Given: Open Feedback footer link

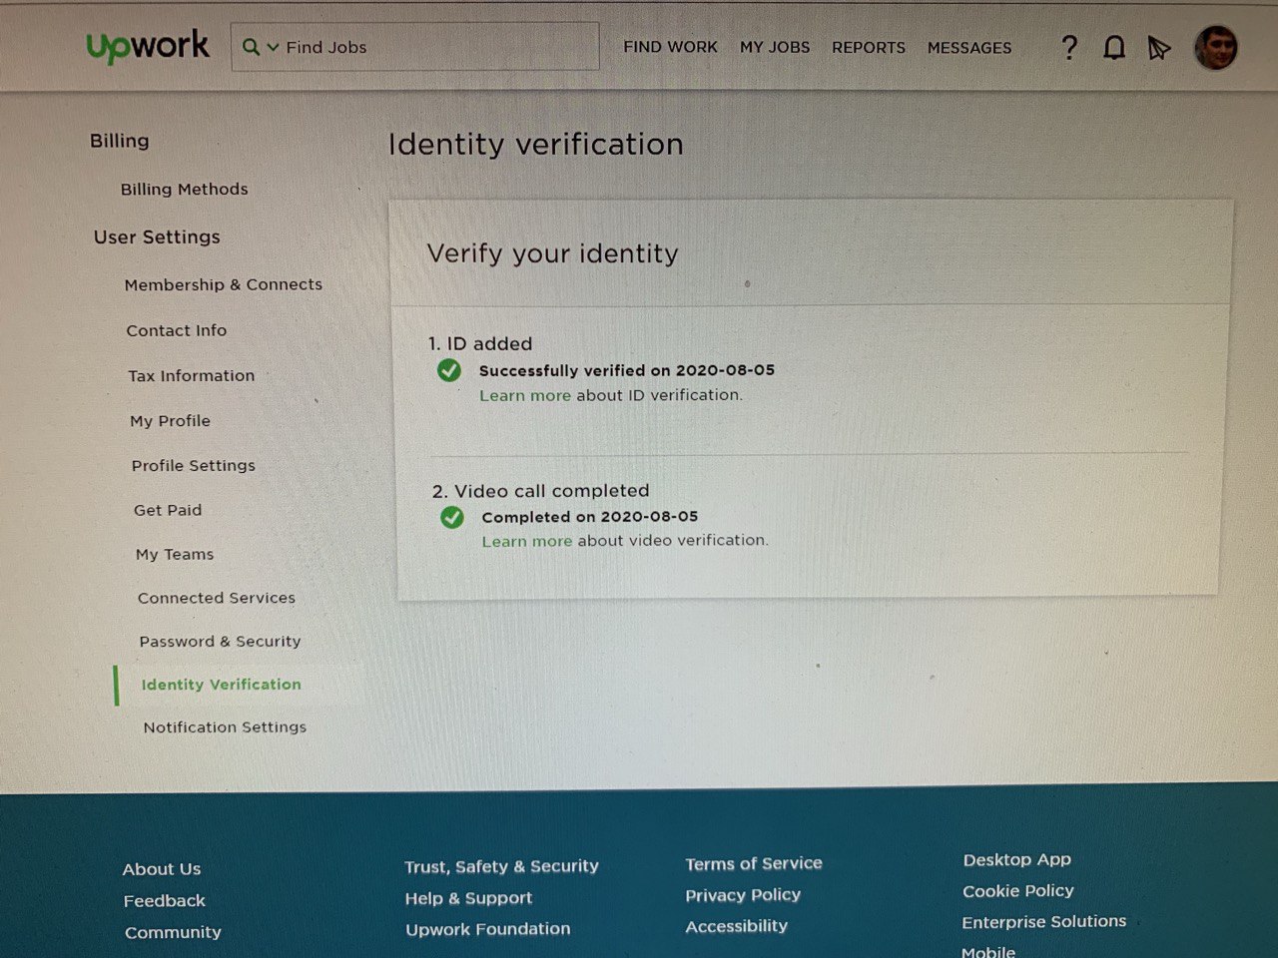Looking at the screenshot, I should pyautogui.click(x=165, y=901).
